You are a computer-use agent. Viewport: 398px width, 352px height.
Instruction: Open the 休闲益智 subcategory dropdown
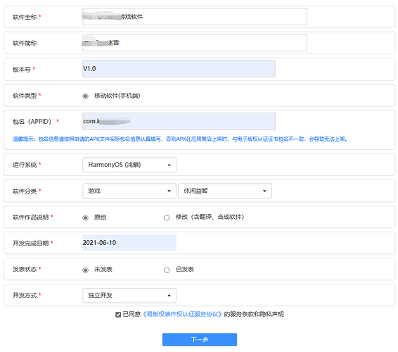(x=225, y=191)
